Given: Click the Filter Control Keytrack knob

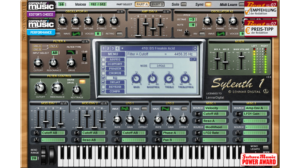Looking at the screenshot, I should (77, 90).
